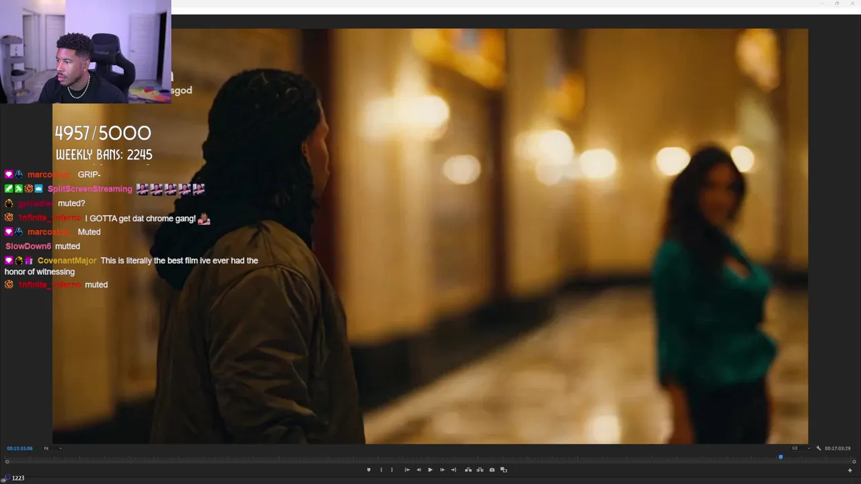
Task: Step back one frame
Action: click(418, 470)
